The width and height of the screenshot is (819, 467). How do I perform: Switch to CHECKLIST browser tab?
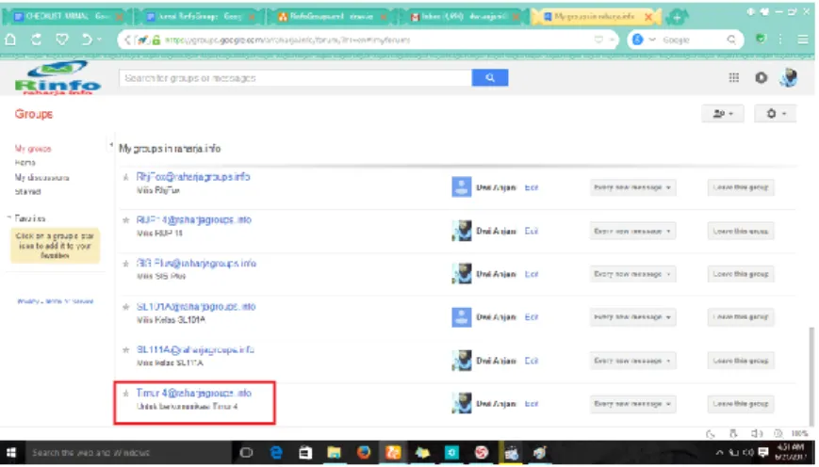(67, 17)
